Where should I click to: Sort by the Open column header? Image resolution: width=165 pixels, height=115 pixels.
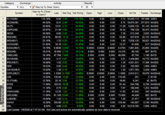pos(89,13)
